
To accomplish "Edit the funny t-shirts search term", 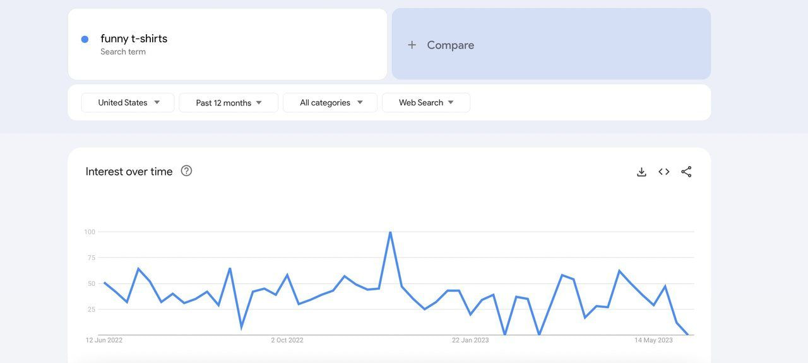I will (134, 39).
